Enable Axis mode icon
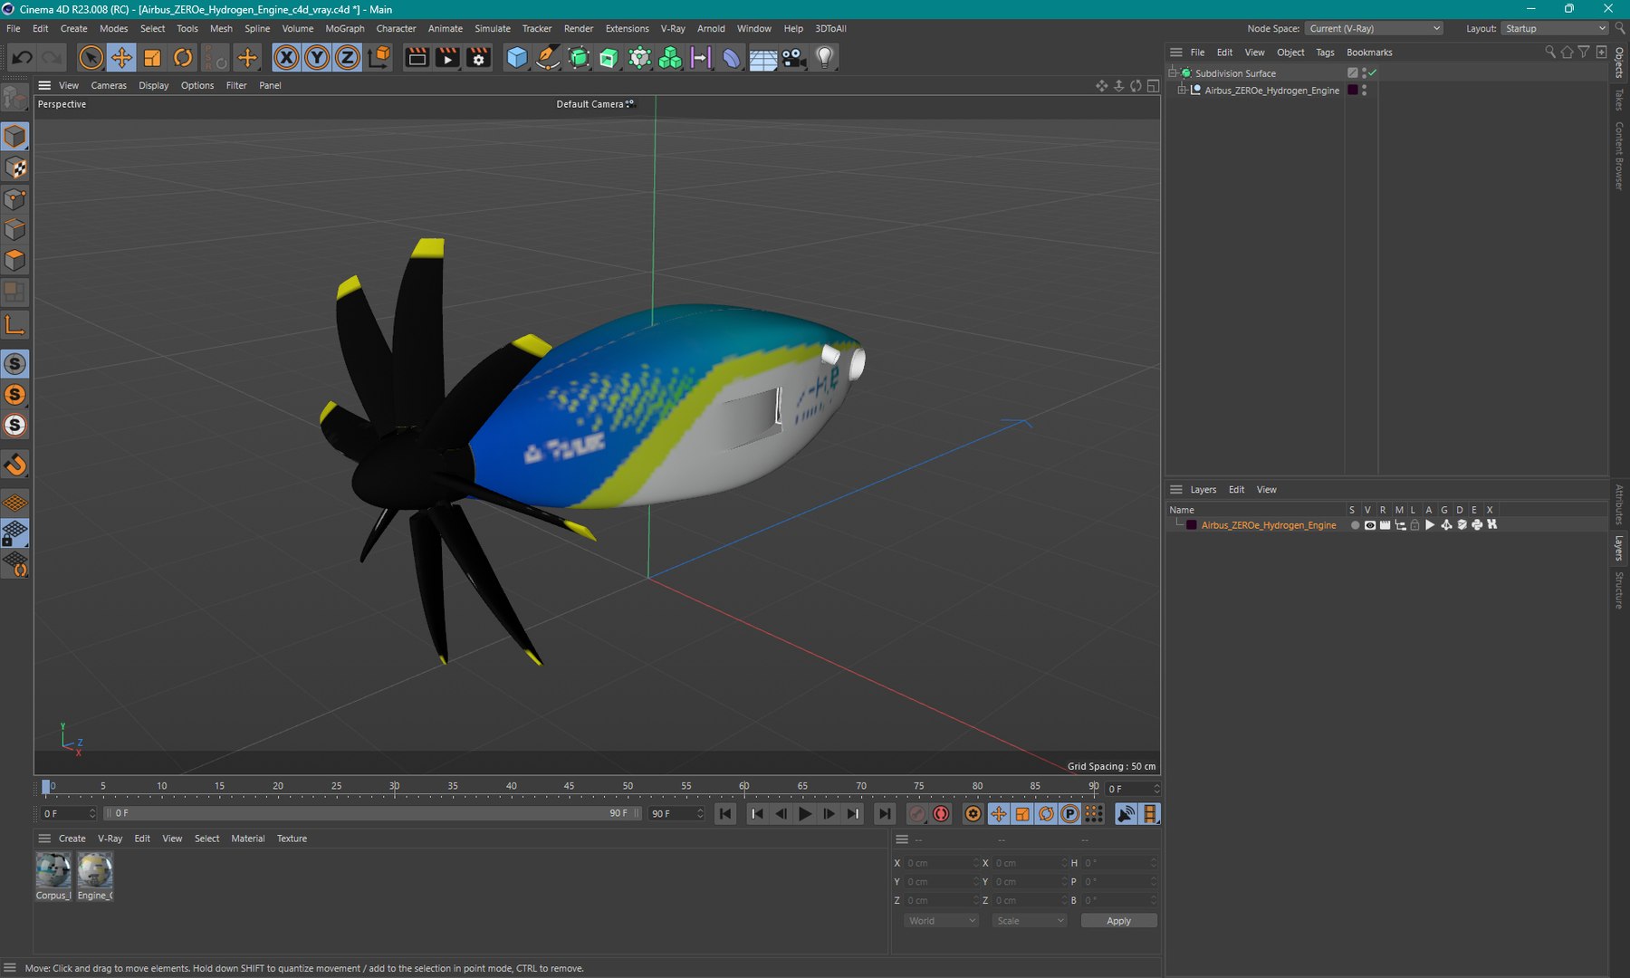This screenshot has width=1630, height=978. [15, 325]
